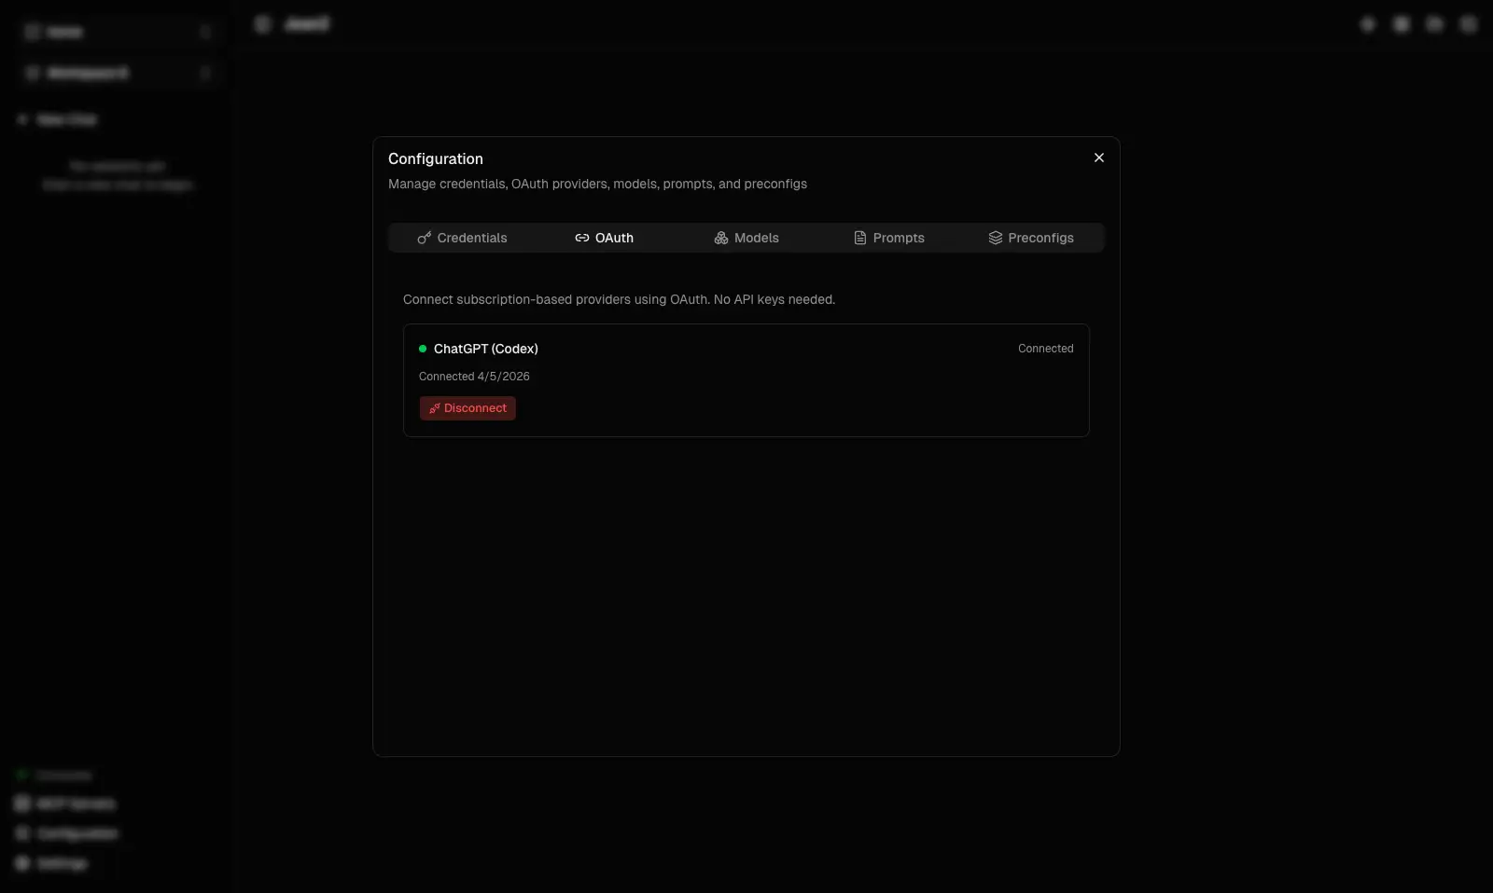Select the Credentials key icon

[x=425, y=238]
